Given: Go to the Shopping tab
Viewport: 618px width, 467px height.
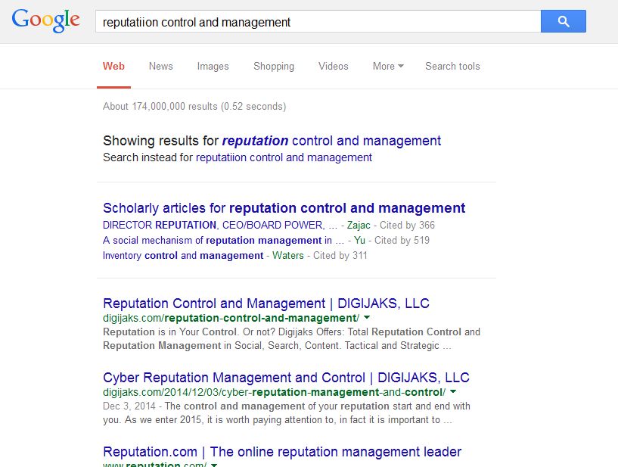Looking at the screenshot, I should [274, 67].
